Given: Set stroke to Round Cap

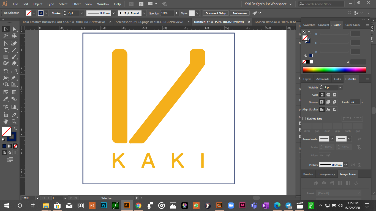Looking at the screenshot, I should [x=328, y=95].
